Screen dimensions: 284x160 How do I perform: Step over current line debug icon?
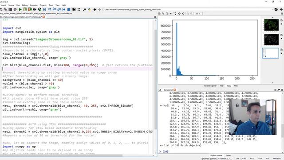[x=50, y=9]
